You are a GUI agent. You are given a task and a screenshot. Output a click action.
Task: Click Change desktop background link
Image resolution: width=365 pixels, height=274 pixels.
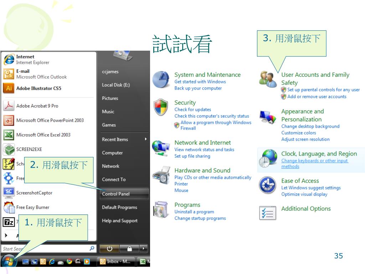[310, 126]
